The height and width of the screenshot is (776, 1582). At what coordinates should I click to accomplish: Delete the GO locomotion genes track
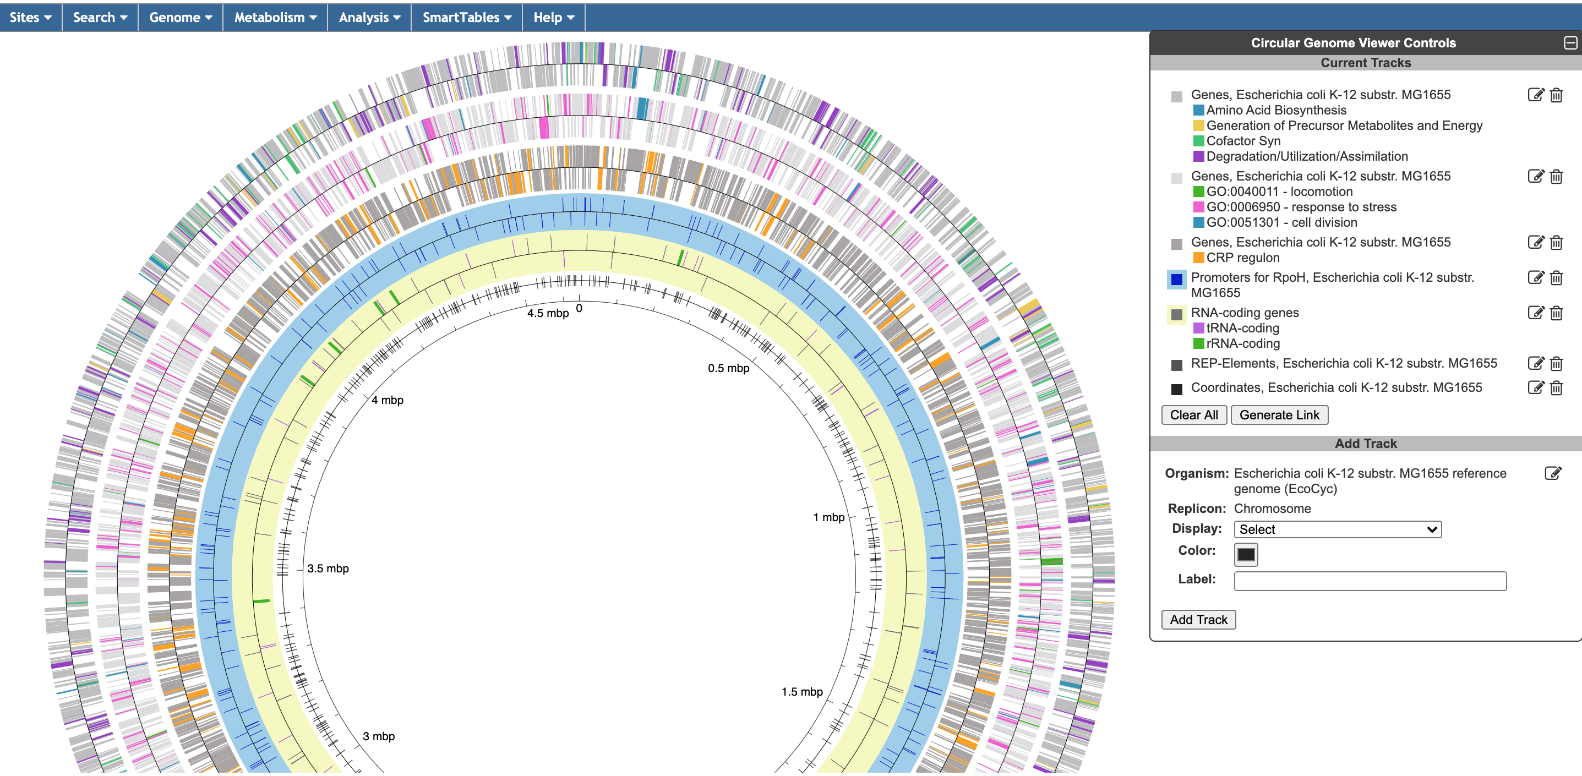[x=1556, y=177]
